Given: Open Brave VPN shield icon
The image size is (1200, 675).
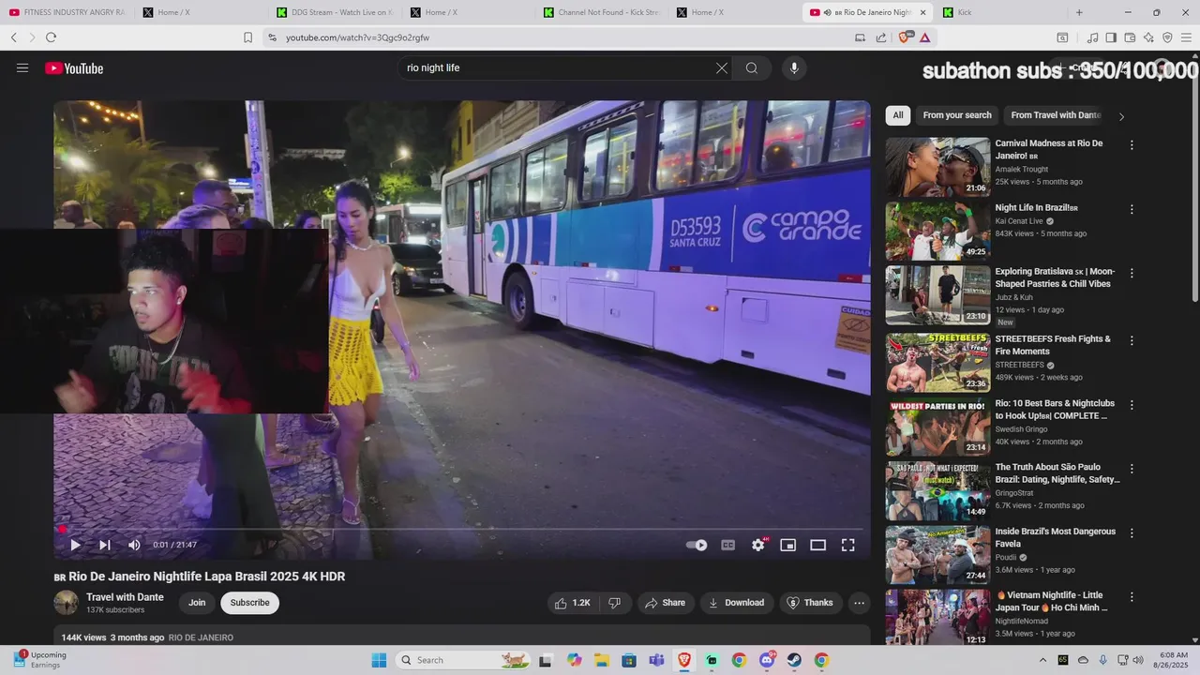Looking at the screenshot, I should point(1167,37).
